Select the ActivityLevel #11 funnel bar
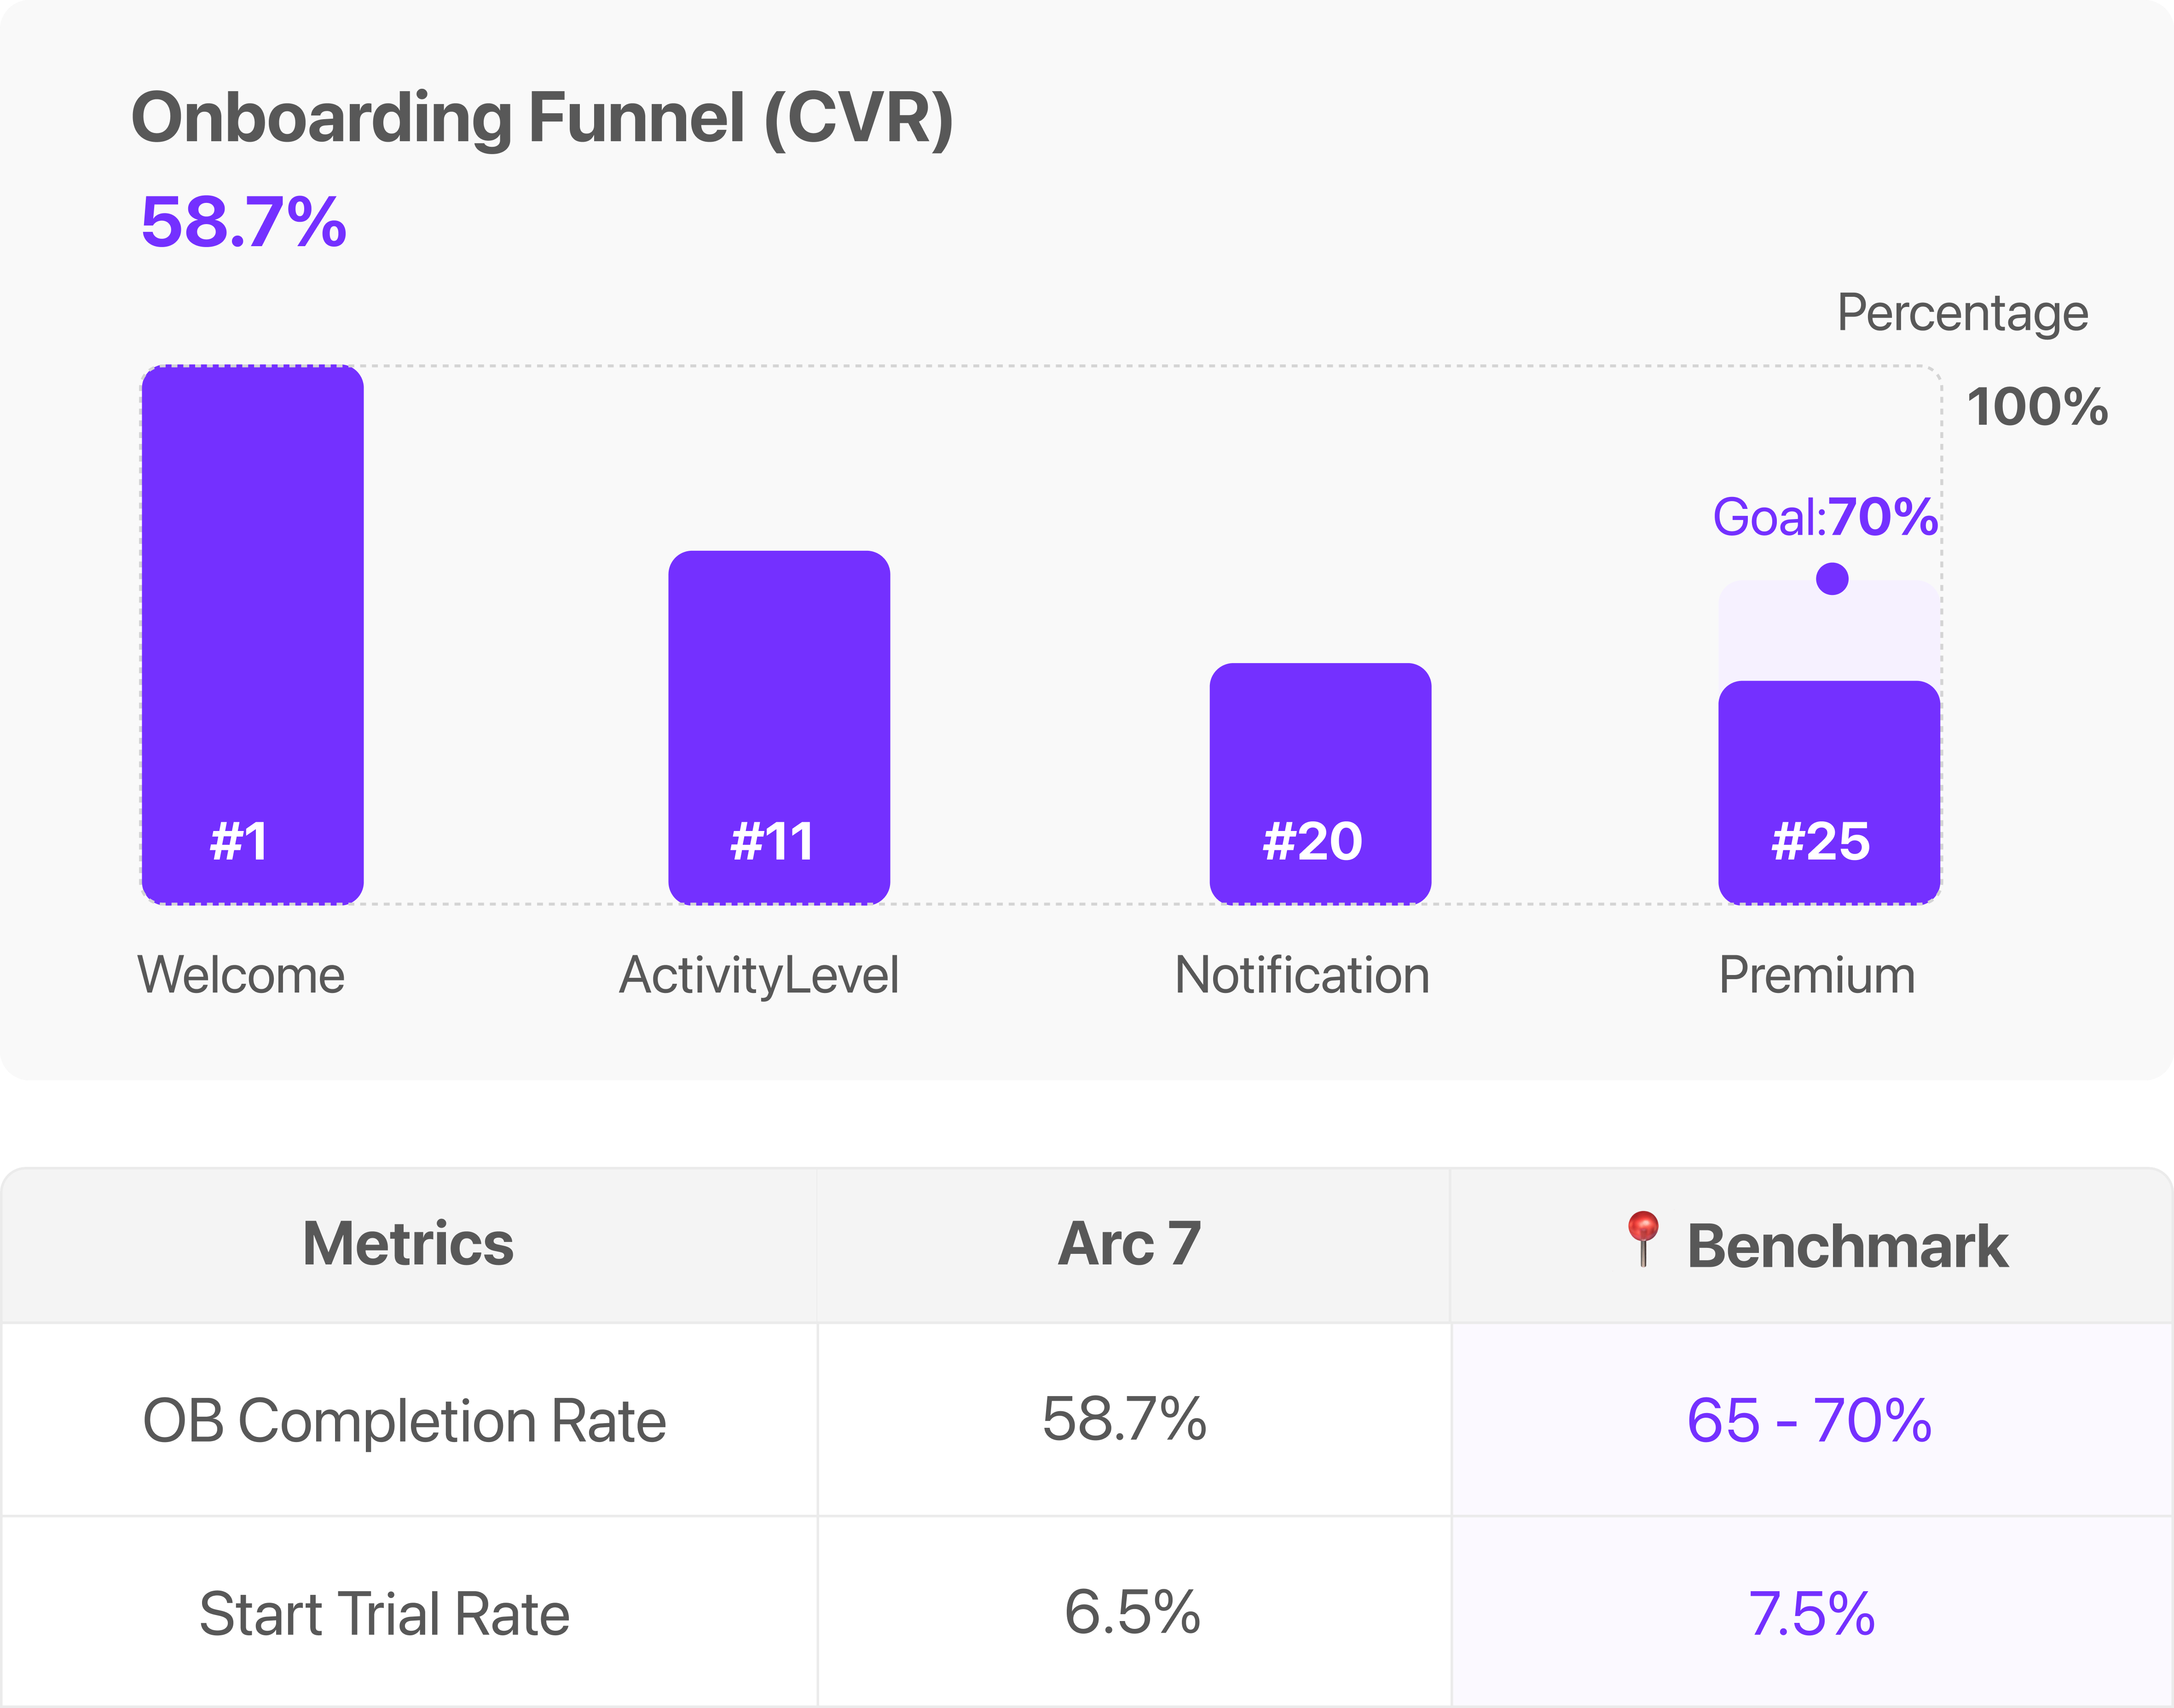The height and width of the screenshot is (1708, 2174). (x=779, y=727)
